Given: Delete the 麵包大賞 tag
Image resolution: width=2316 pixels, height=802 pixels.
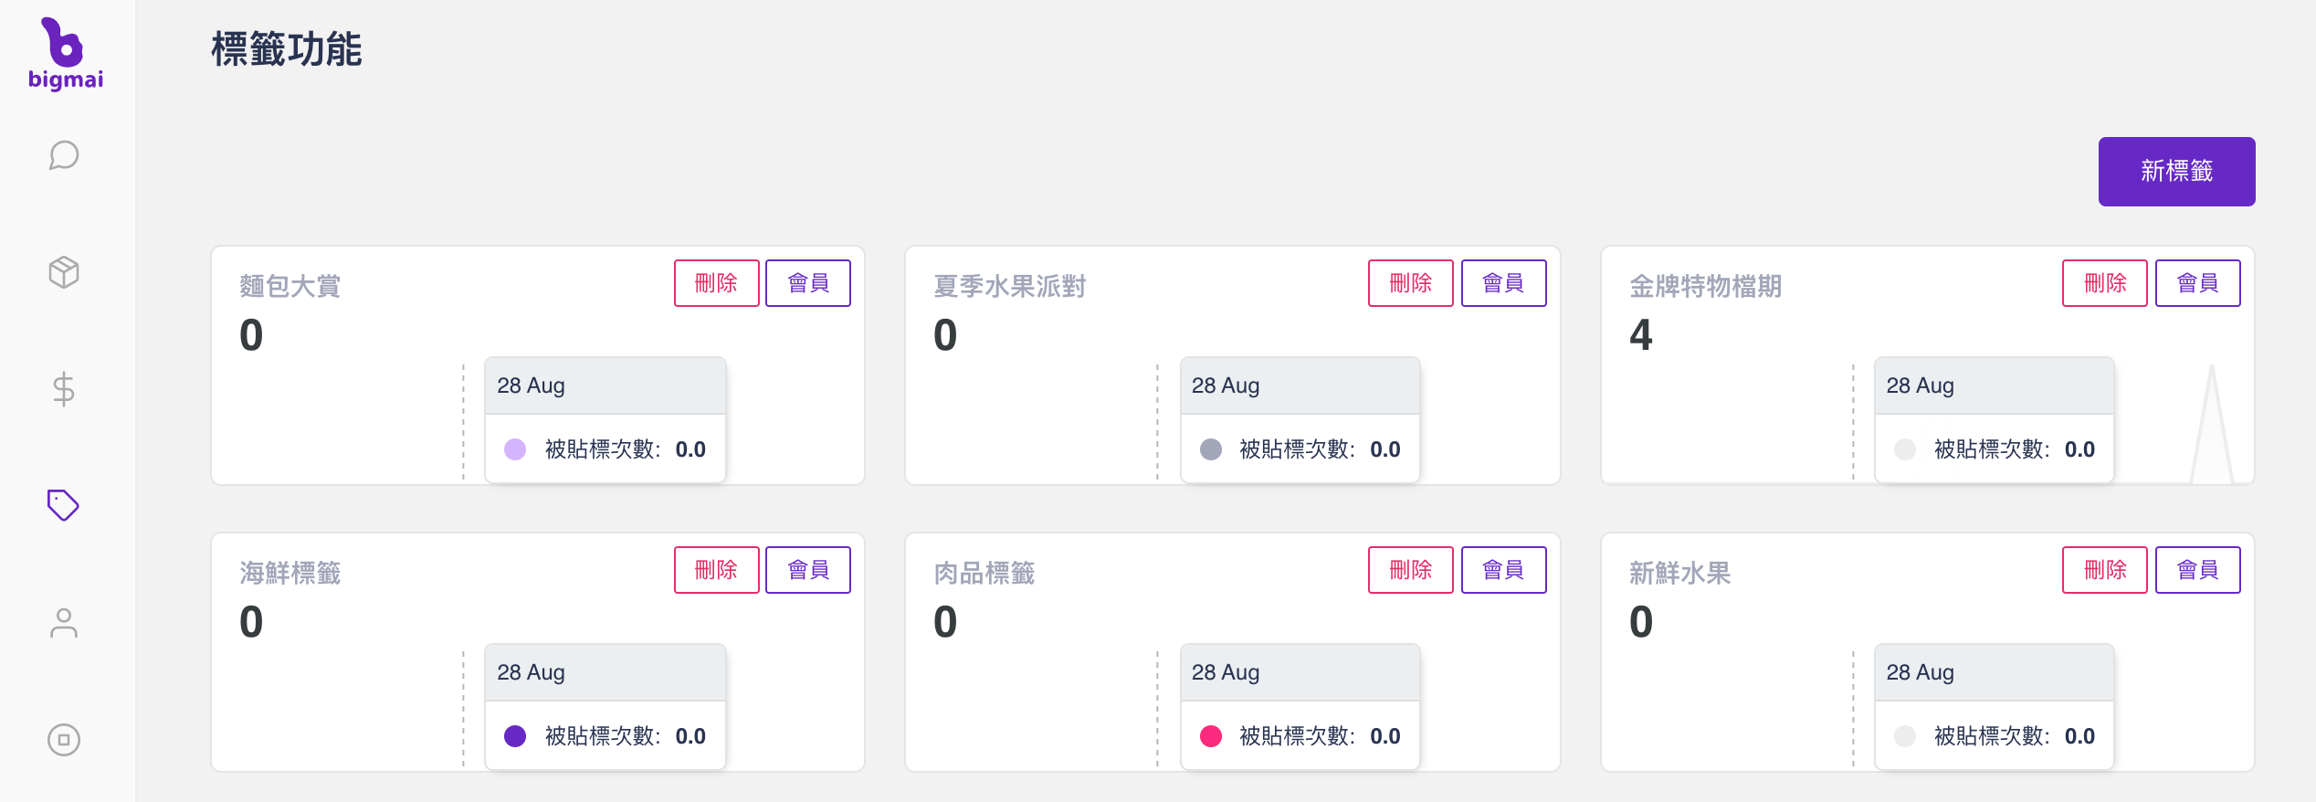Looking at the screenshot, I should [x=717, y=283].
